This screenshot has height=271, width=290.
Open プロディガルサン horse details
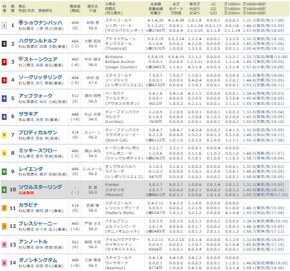coord(38,133)
